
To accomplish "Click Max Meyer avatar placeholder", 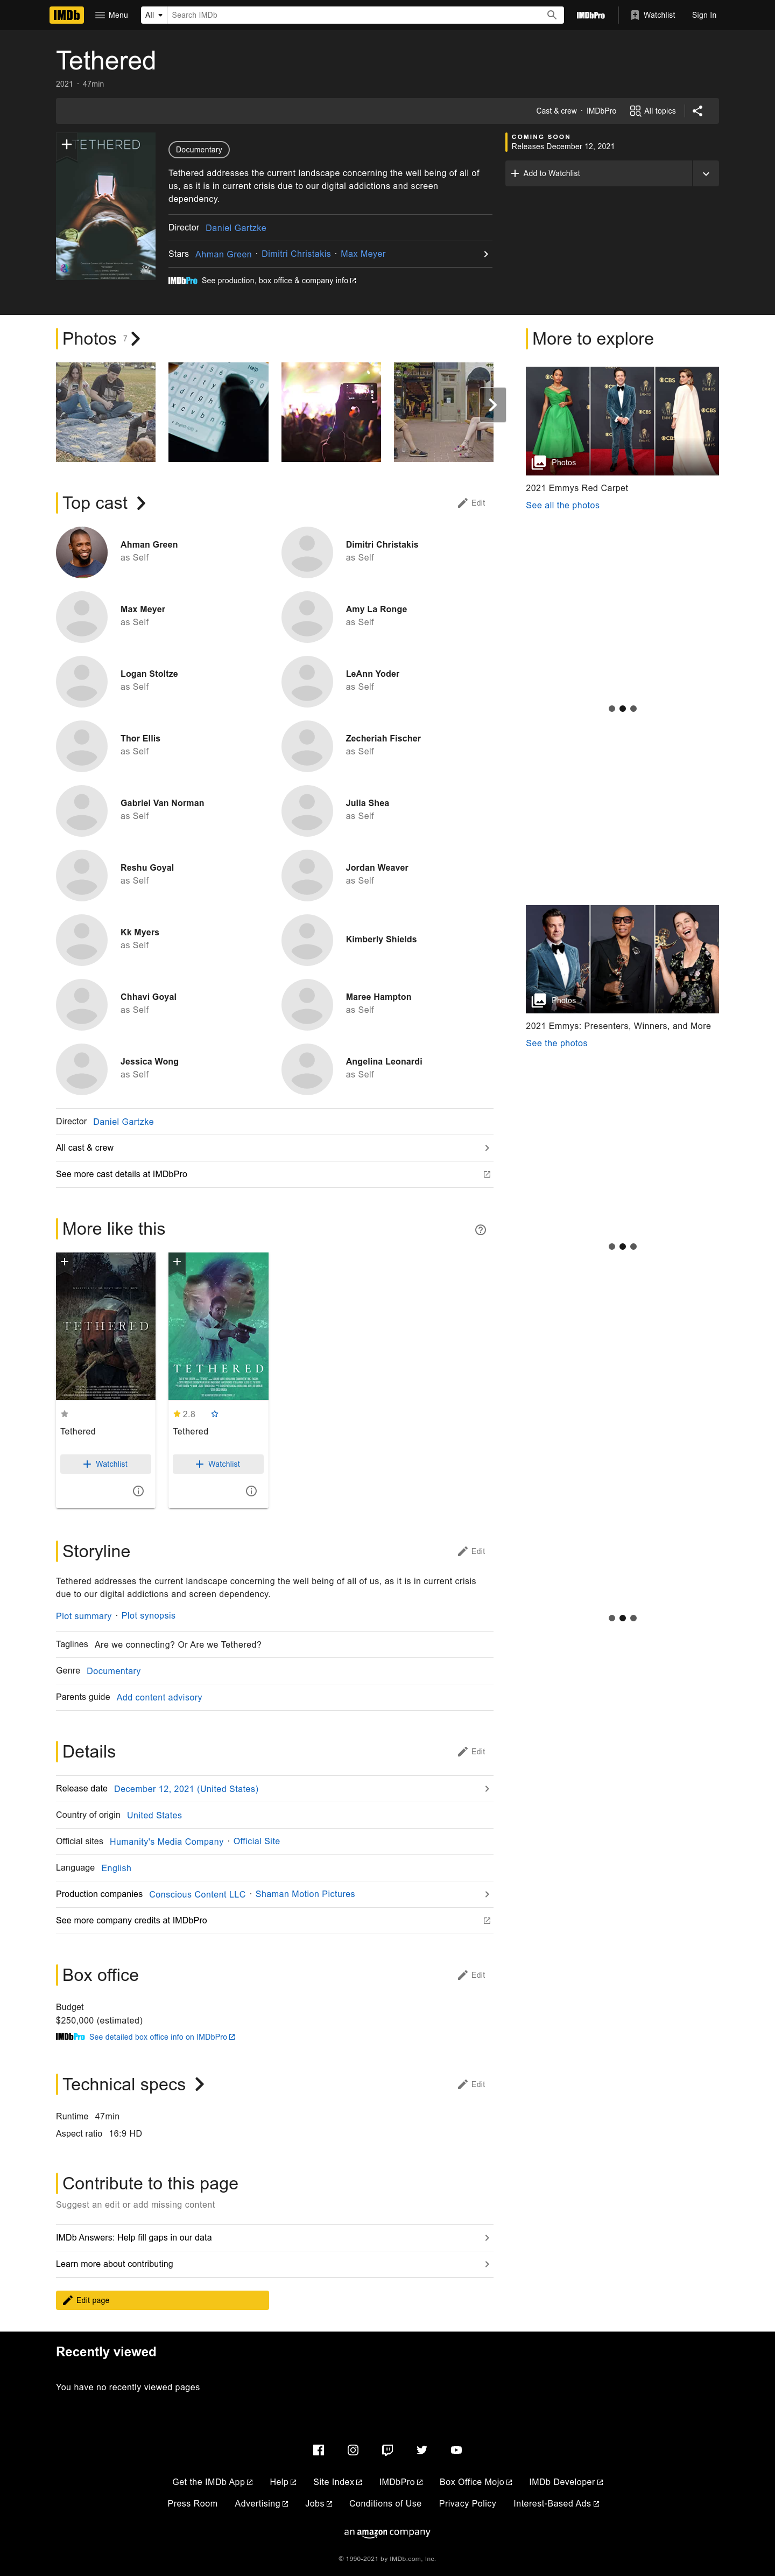I will click(82, 617).
